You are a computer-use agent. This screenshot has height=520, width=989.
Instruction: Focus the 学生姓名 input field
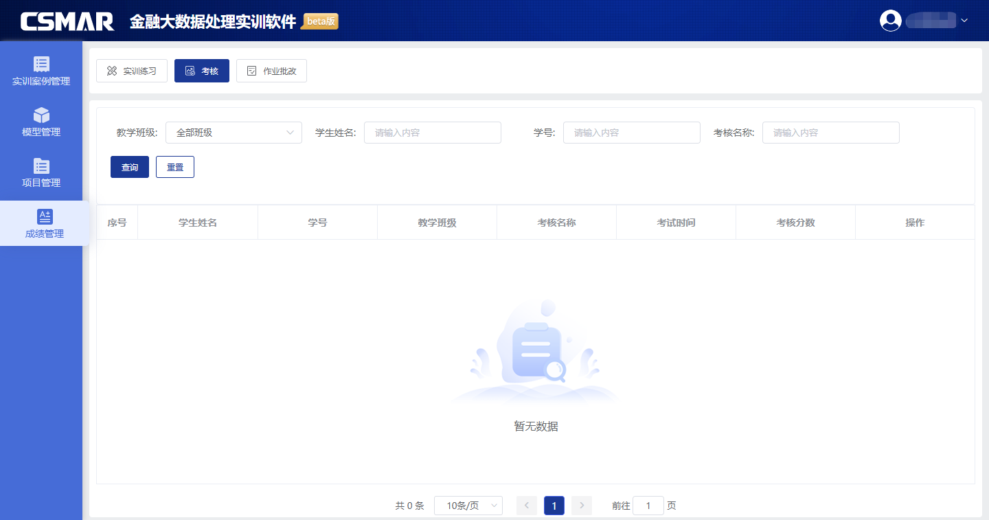coord(432,133)
